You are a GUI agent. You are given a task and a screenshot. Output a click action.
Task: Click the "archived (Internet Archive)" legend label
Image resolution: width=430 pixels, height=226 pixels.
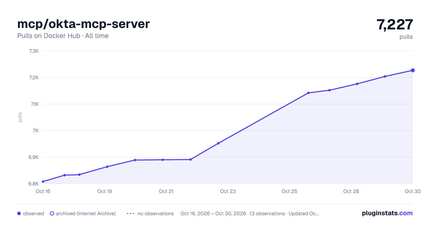click(x=86, y=213)
